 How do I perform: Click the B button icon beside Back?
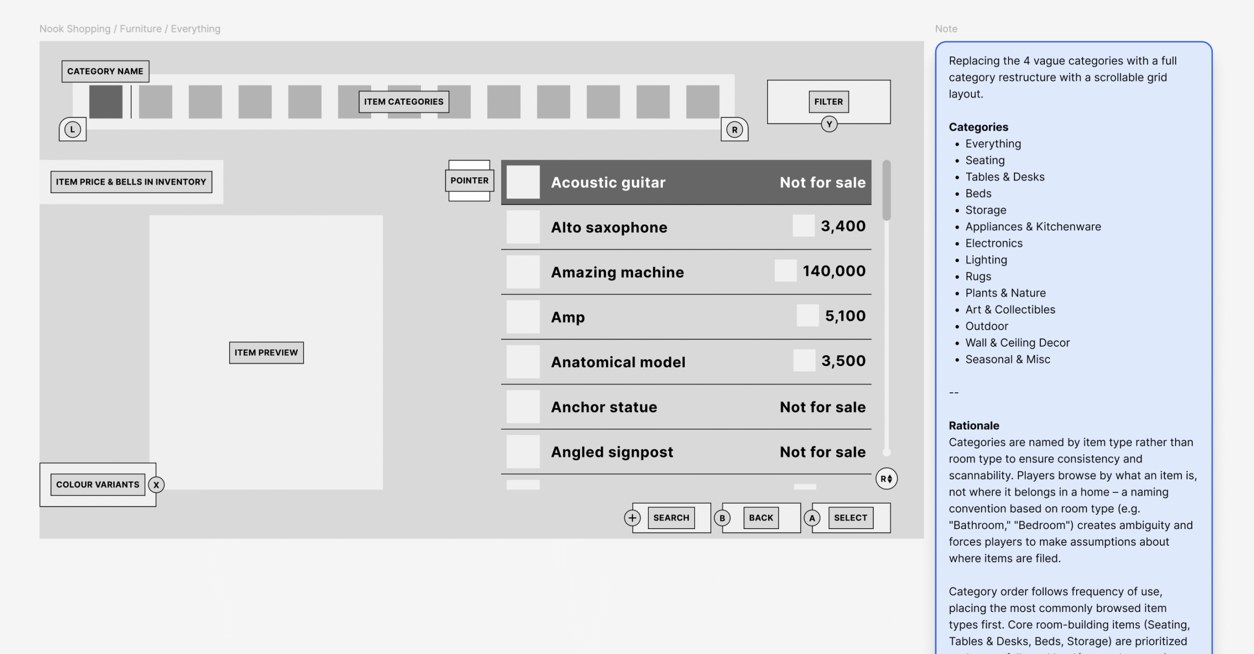coord(722,518)
